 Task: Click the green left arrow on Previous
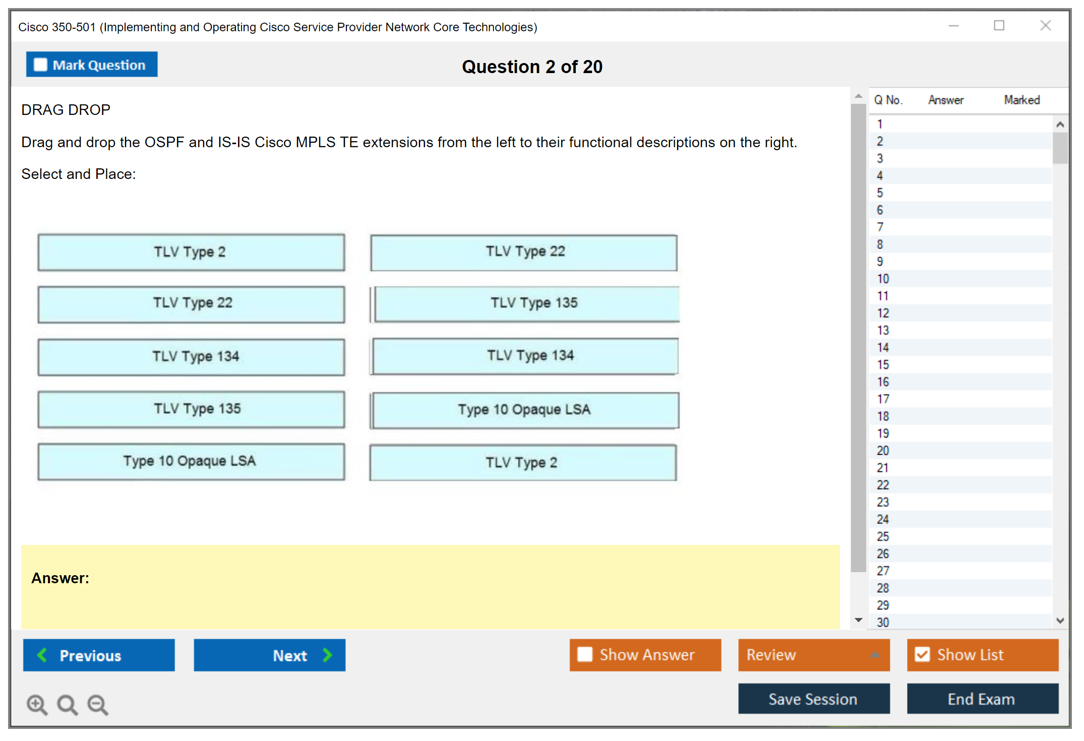point(42,655)
